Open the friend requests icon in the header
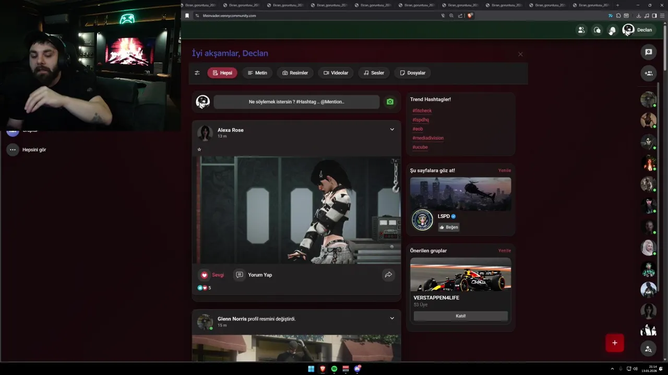 pyautogui.click(x=581, y=30)
